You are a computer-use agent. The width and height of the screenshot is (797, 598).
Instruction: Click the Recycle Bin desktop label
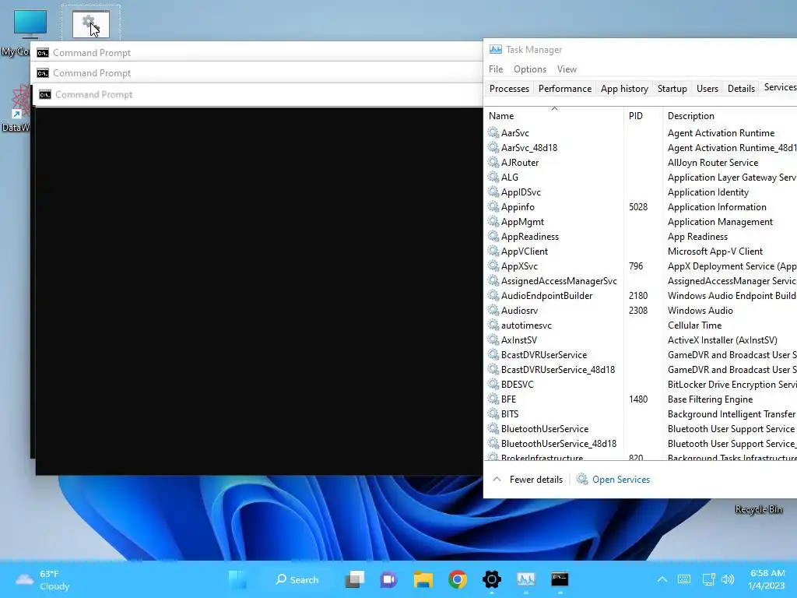758,509
